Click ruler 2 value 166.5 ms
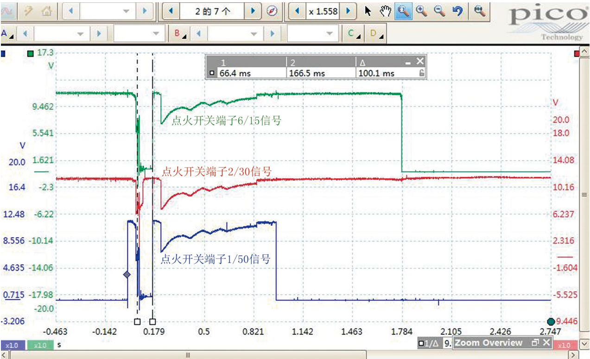590x359 pixels. pyautogui.click(x=307, y=73)
